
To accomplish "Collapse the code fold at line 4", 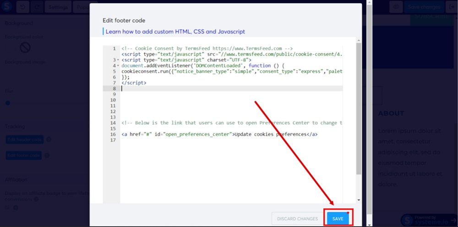I will click(118, 66).
